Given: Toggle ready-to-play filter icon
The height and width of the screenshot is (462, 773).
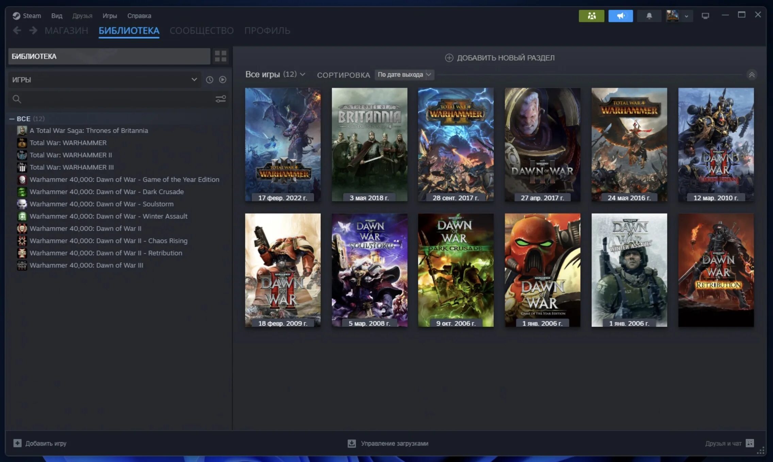Looking at the screenshot, I should [x=223, y=80].
